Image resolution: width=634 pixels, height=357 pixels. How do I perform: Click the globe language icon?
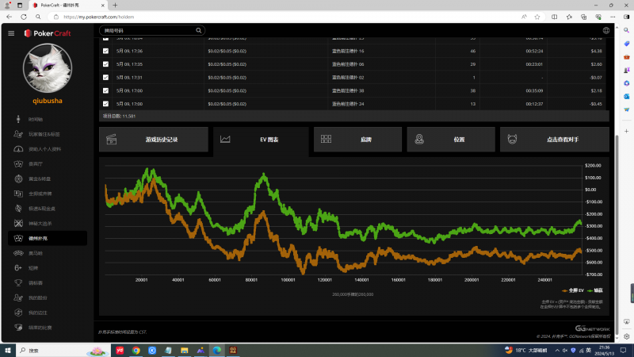(x=606, y=30)
